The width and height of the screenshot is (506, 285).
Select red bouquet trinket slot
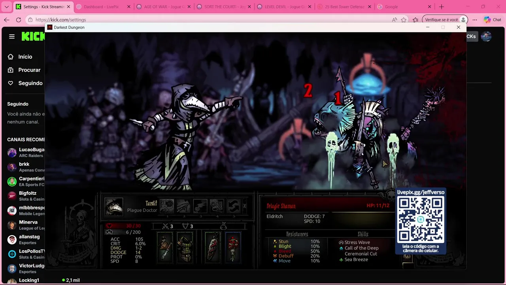233,247
